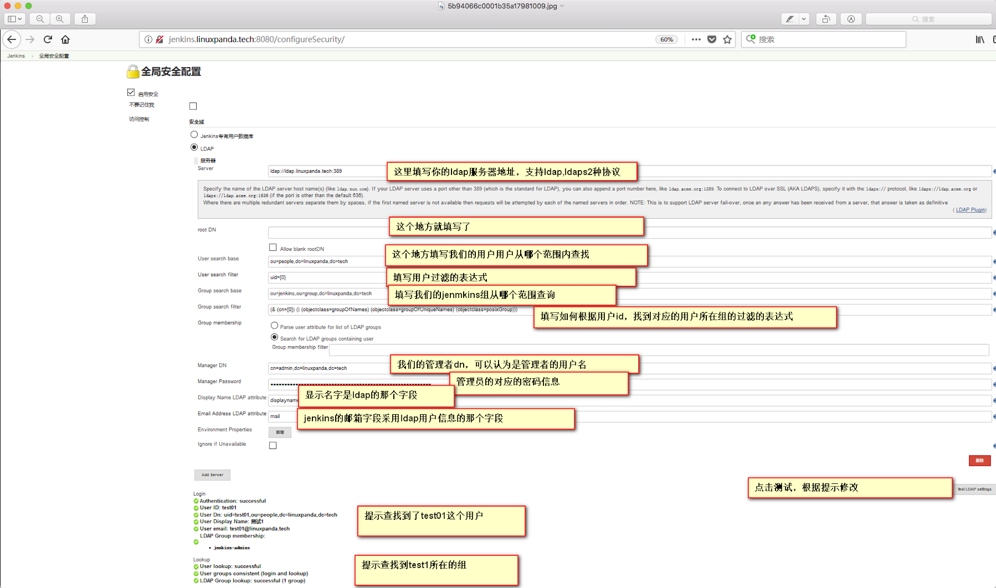The height and width of the screenshot is (588, 996).
Task: Select Jenkins专有用户数据库 radio button
Action: tap(194, 135)
